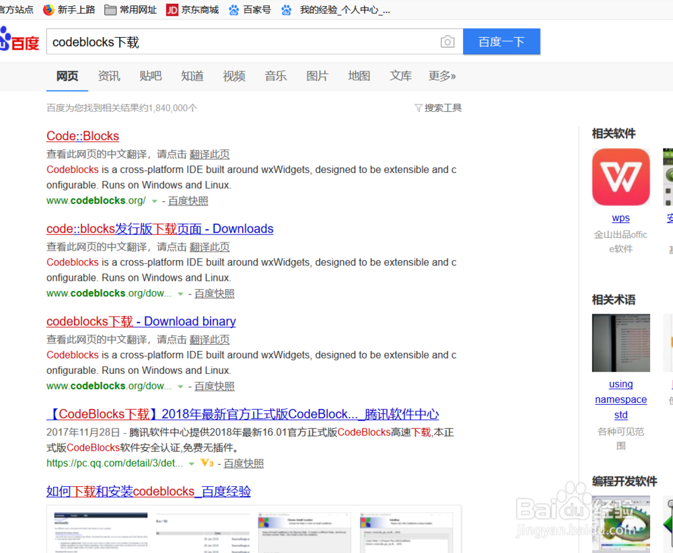The height and width of the screenshot is (553, 673).
Task: Click the www.codeblocks.org/ green URL
Action: click(x=96, y=201)
